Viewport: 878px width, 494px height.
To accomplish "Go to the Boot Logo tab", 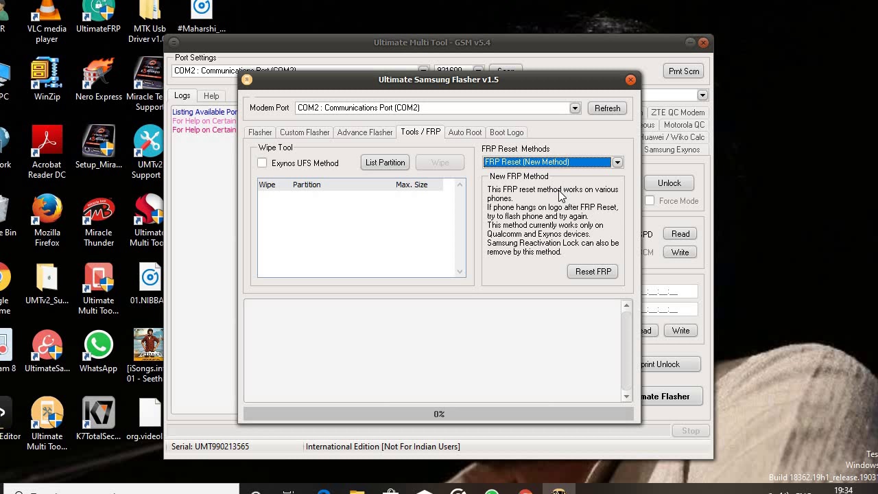I will tap(507, 132).
